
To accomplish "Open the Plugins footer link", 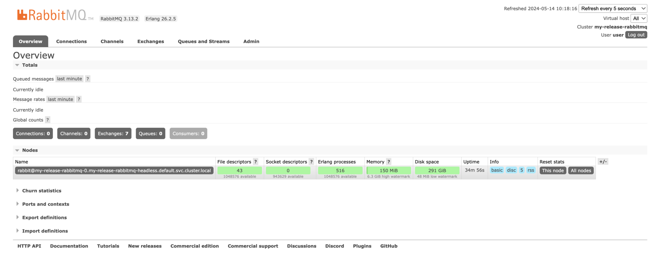I will click(x=362, y=246).
